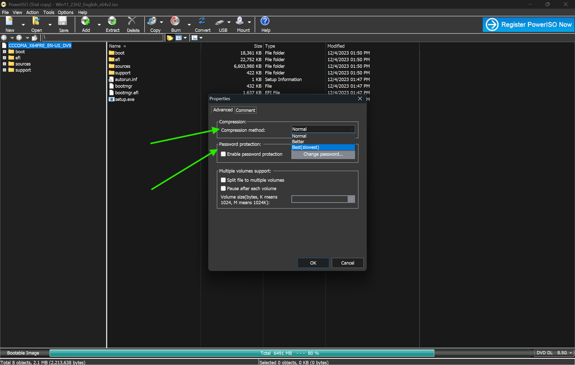Click Register PowerISO Now banner

coord(529,24)
